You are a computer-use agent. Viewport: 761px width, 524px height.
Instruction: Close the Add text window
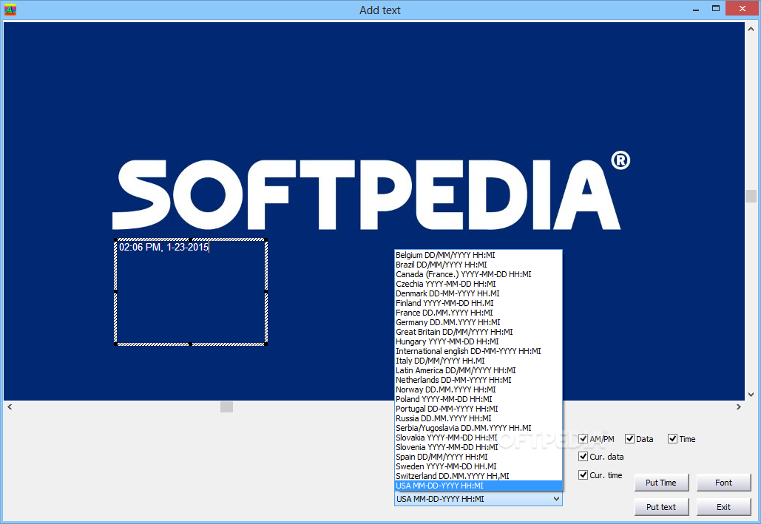click(x=742, y=8)
